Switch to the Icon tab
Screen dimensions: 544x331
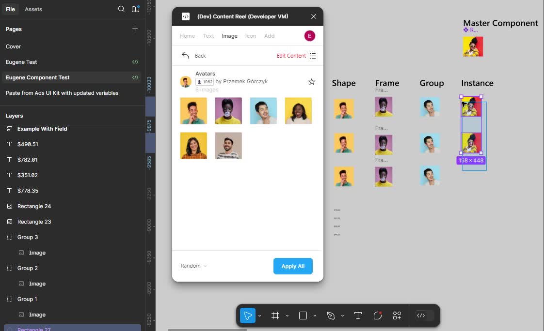[x=251, y=36]
